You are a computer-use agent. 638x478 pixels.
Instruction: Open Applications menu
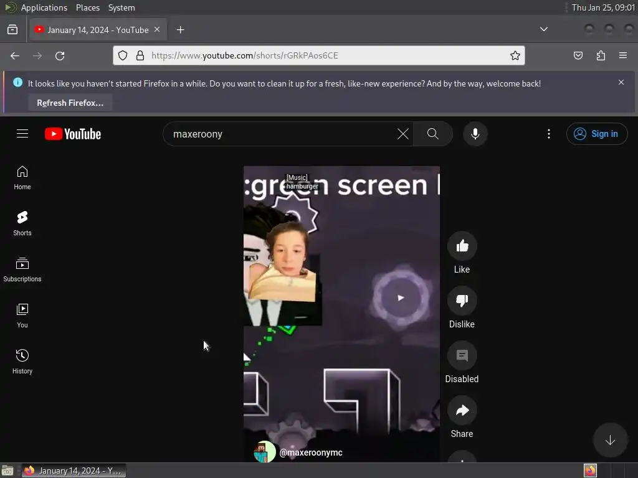(x=44, y=7)
